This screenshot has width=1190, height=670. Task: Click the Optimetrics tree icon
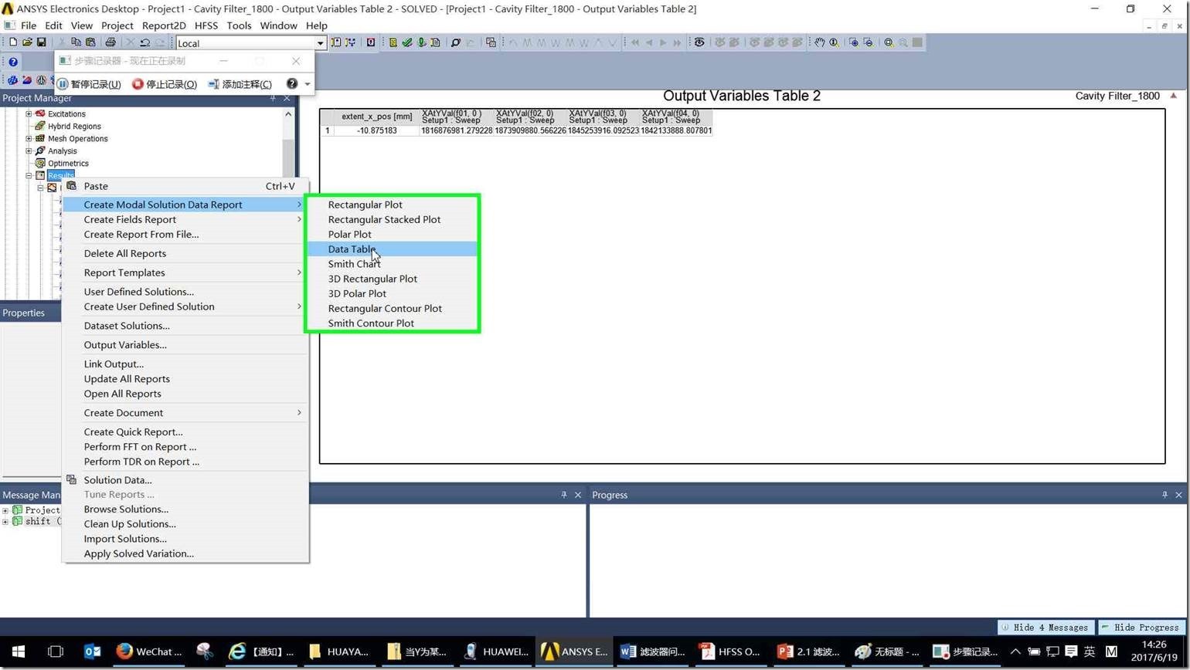40,163
